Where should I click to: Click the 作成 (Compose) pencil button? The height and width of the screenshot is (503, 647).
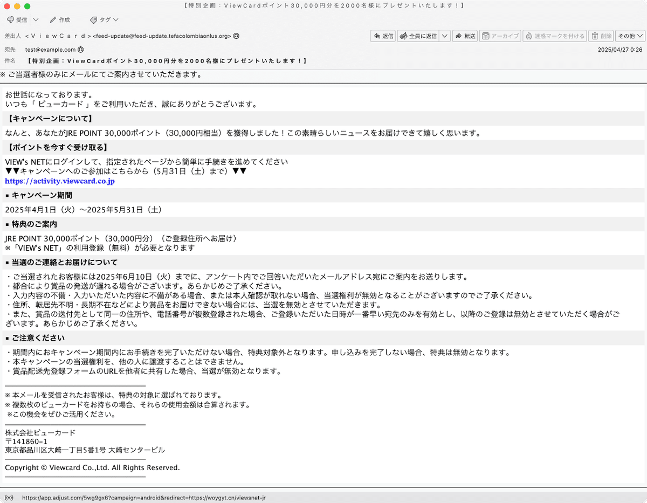(x=59, y=20)
